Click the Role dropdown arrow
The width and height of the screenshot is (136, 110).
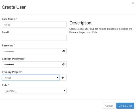tap(65, 91)
